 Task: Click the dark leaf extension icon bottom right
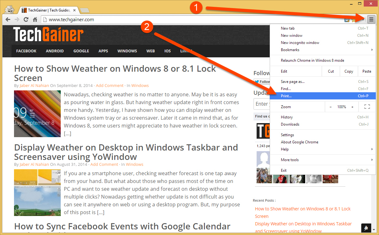tap(366, 228)
